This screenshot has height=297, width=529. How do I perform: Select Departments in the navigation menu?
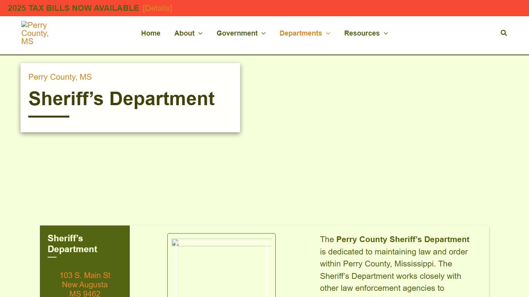[301, 33]
